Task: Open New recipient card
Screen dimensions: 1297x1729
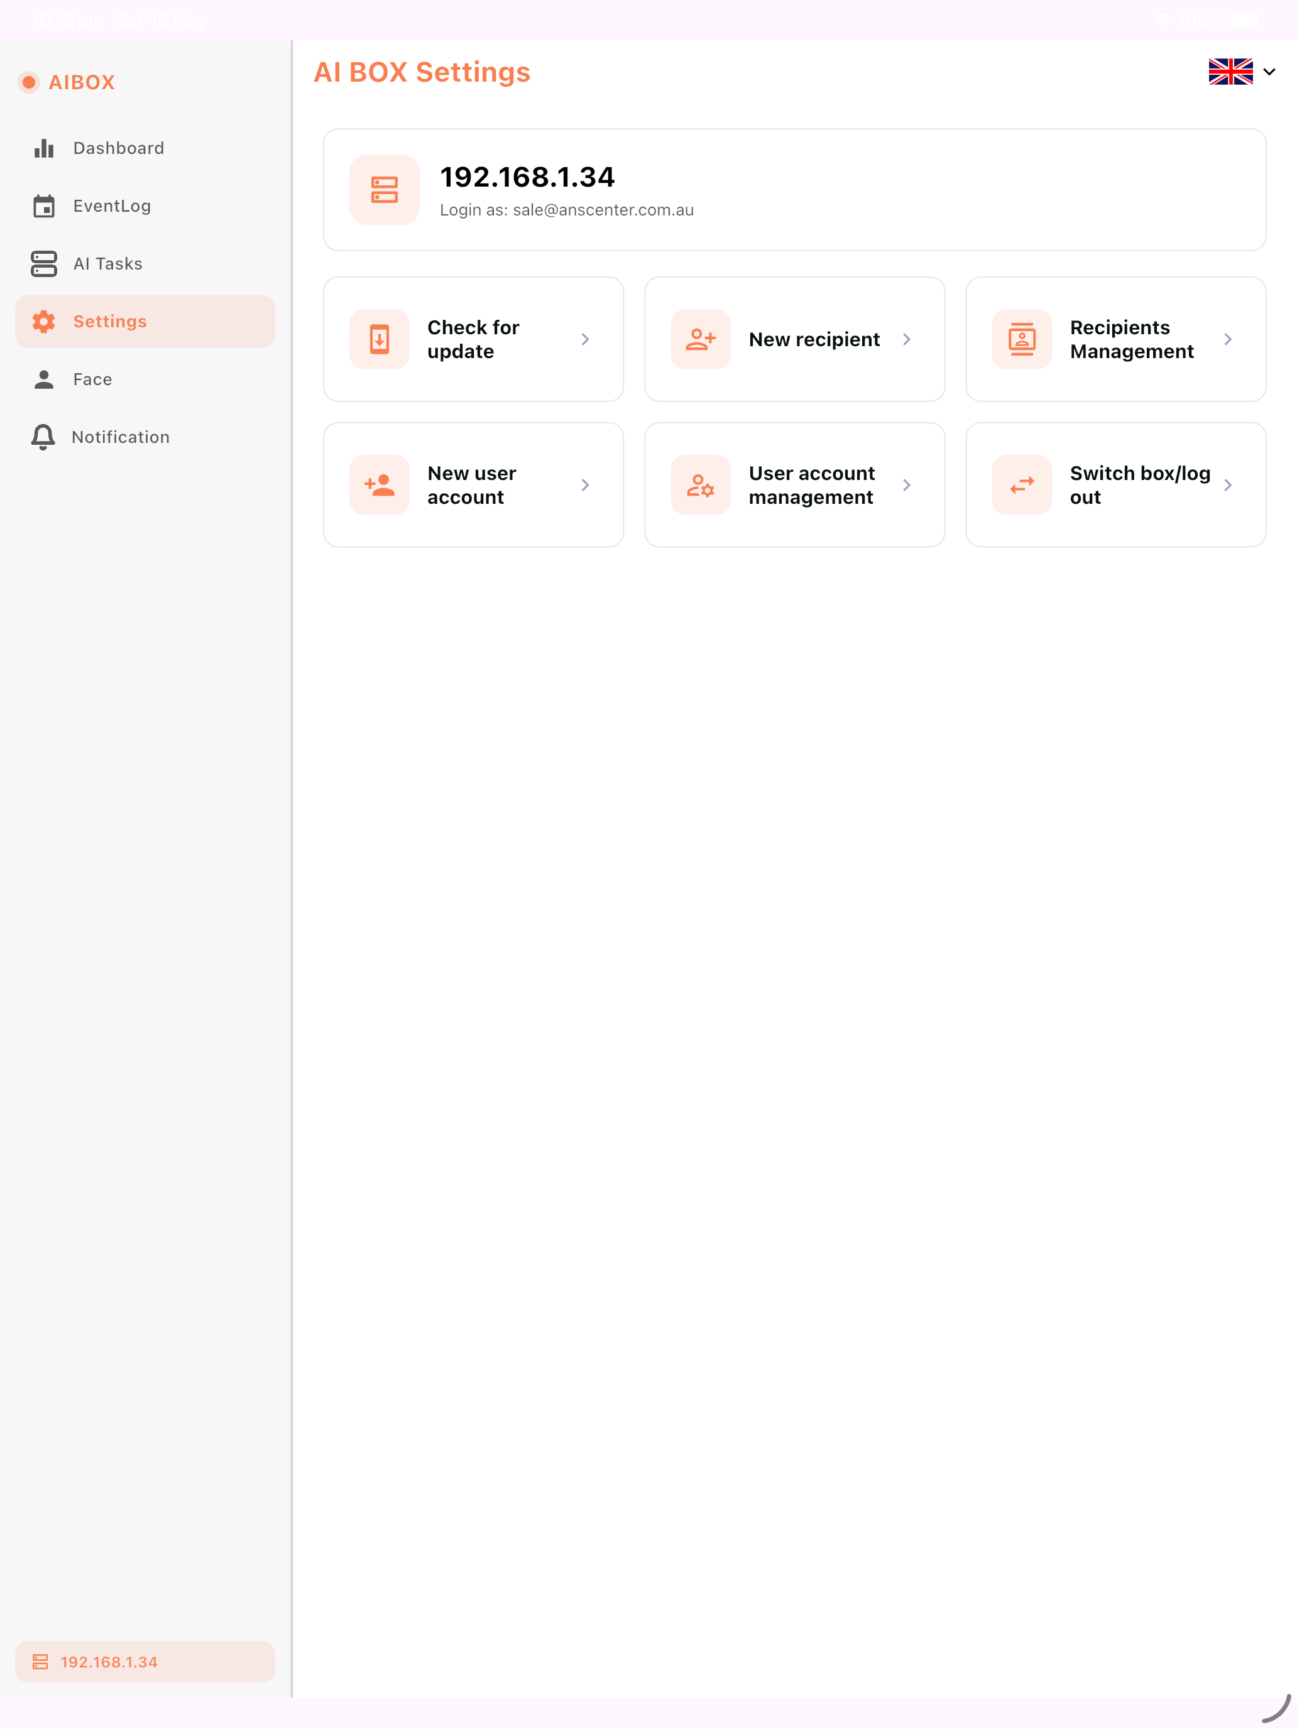Action: [795, 339]
